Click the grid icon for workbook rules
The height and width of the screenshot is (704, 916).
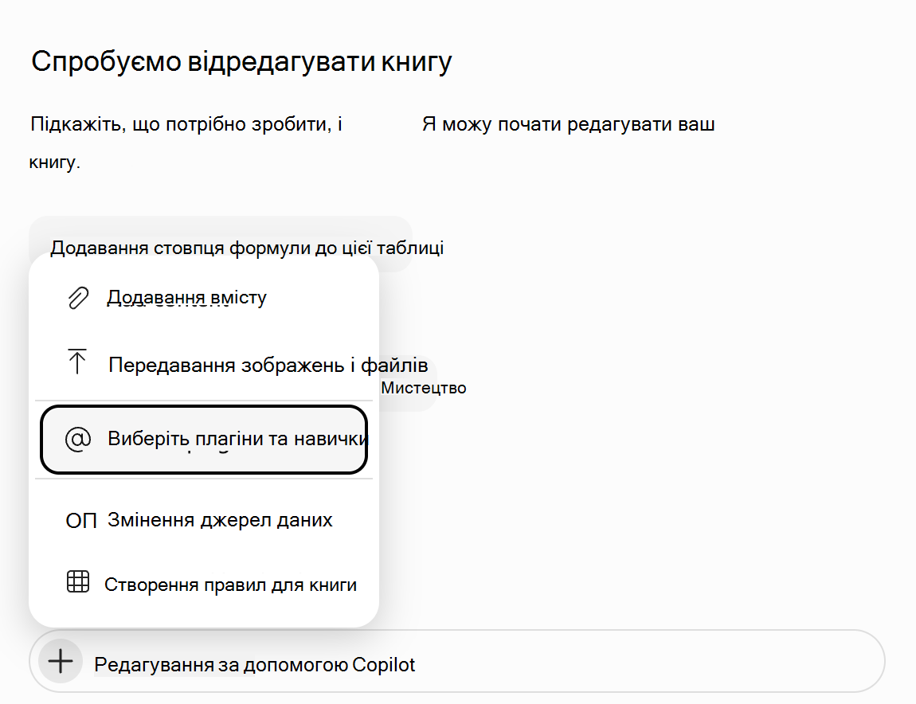point(78,582)
